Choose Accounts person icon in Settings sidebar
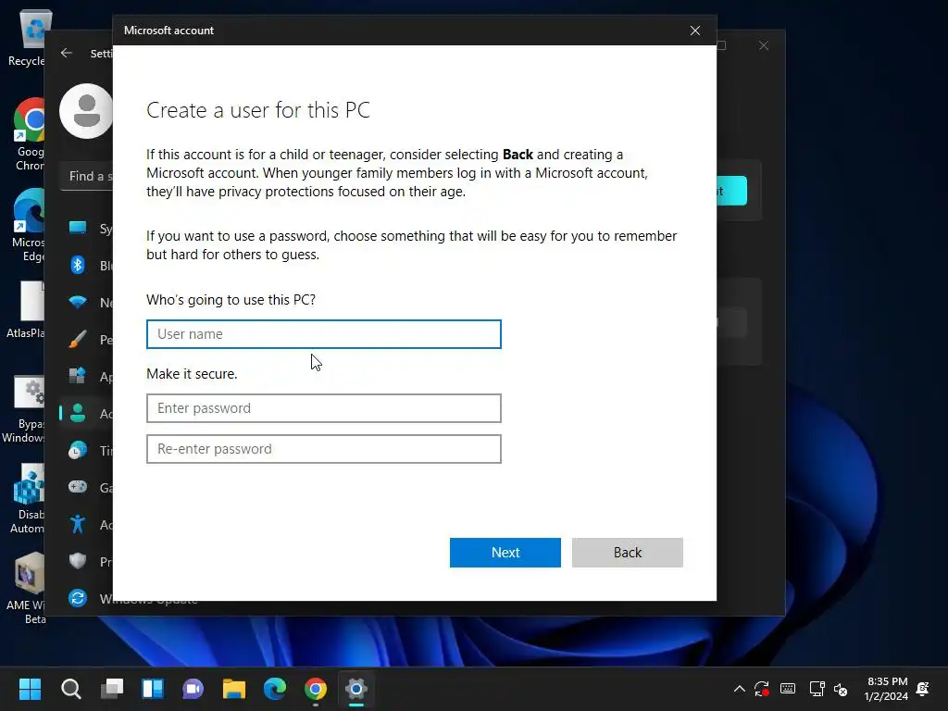 click(78, 413)
